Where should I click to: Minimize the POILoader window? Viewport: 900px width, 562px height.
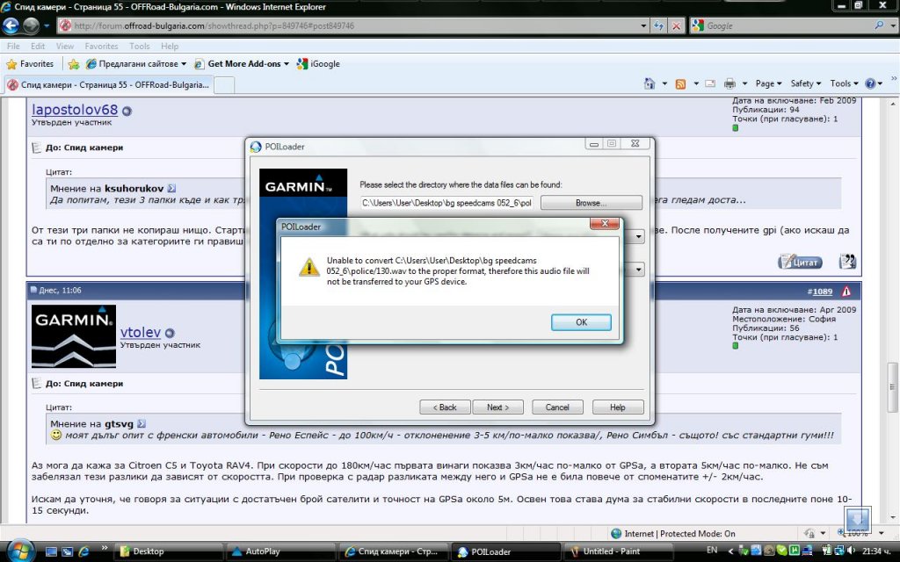pos(594,143)
